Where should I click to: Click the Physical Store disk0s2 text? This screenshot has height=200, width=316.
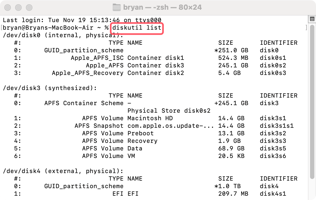pyautogui.click(x=169, y=111)
